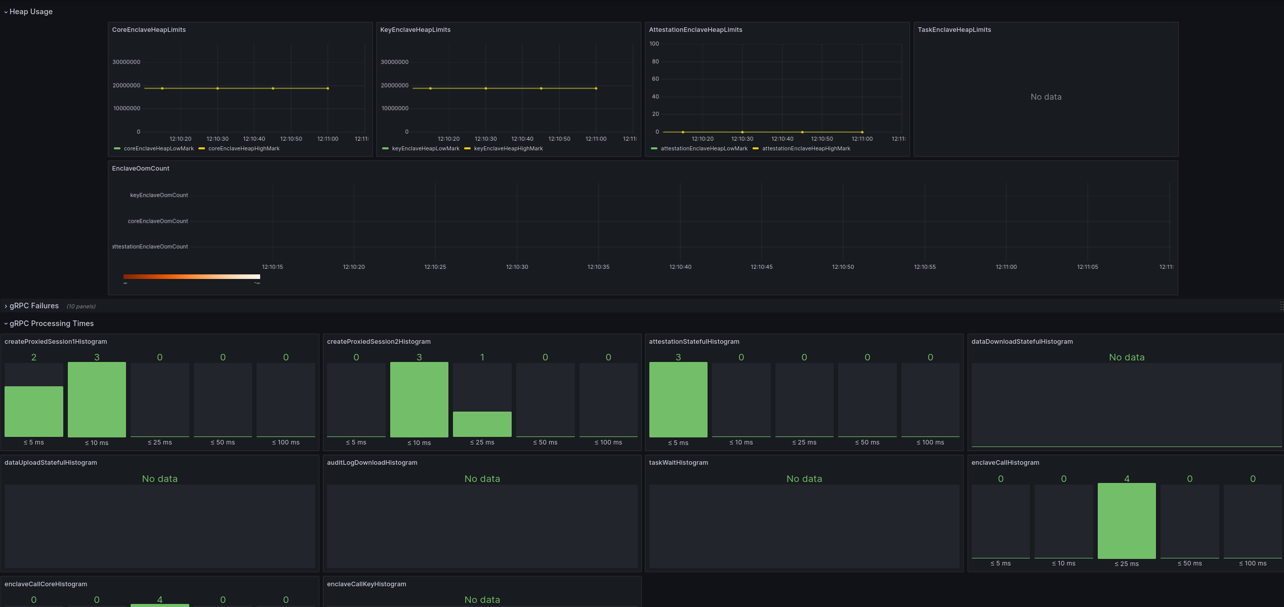
Task: Click the No data text in dataDownloadStatefulHistogram
Action: click(1127, 357)
